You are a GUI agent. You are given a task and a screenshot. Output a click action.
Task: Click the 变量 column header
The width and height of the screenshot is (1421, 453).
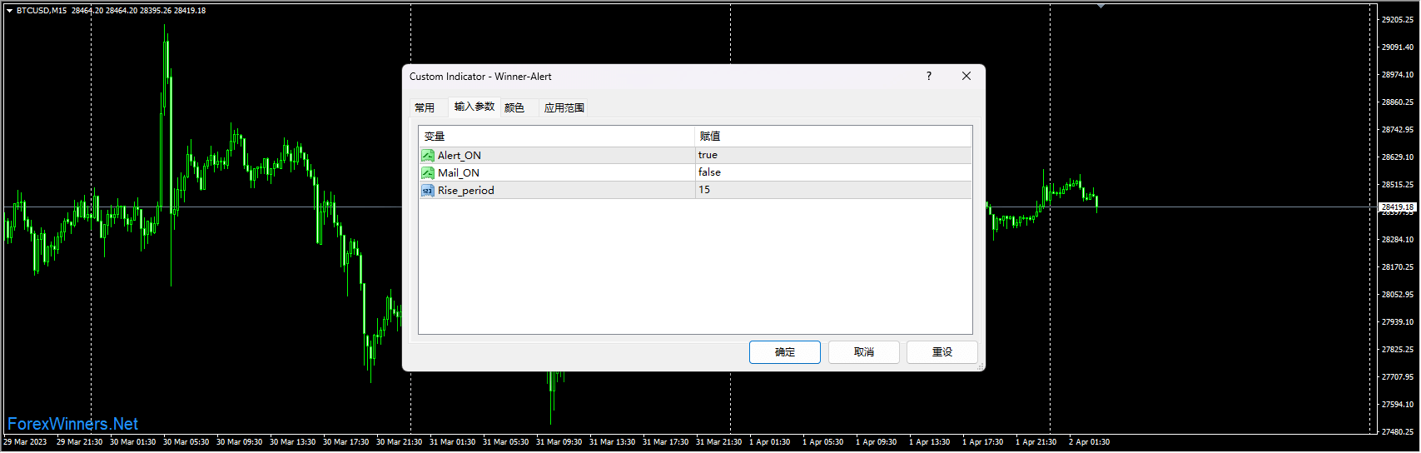click(x=557, y=137)
